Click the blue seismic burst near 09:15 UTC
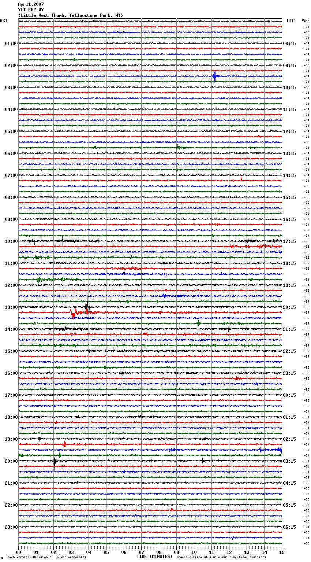 [x=215, y=76]
